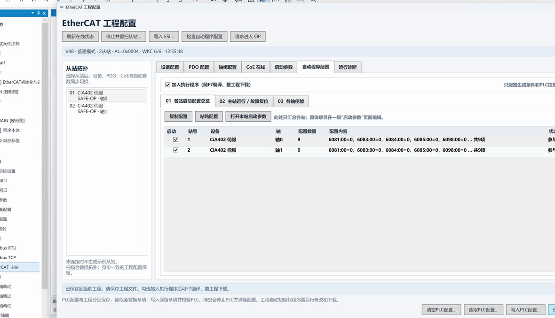Open the 02 主站运行 / 故障复位 sub-tab
This screenshot has height=318, width=555.
244,101
